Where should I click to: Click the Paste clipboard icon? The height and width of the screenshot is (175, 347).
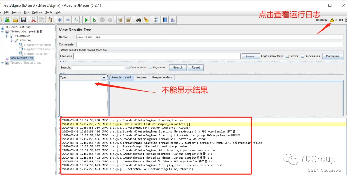pos(49,20)
